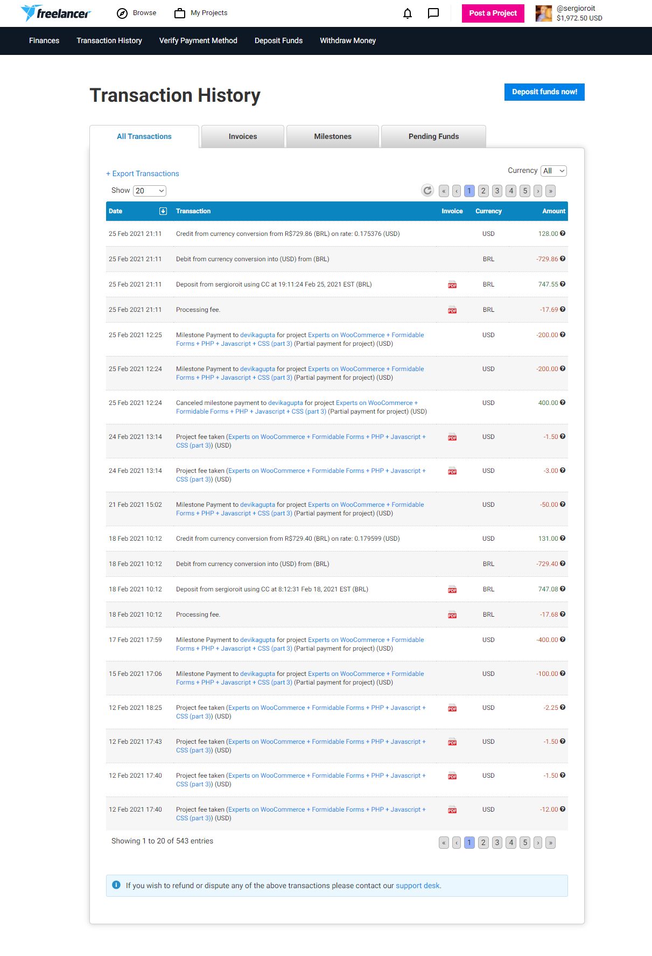This screenshot has height=956, width=652.
Task: Open the notifications bell
Action: point(408,13)
